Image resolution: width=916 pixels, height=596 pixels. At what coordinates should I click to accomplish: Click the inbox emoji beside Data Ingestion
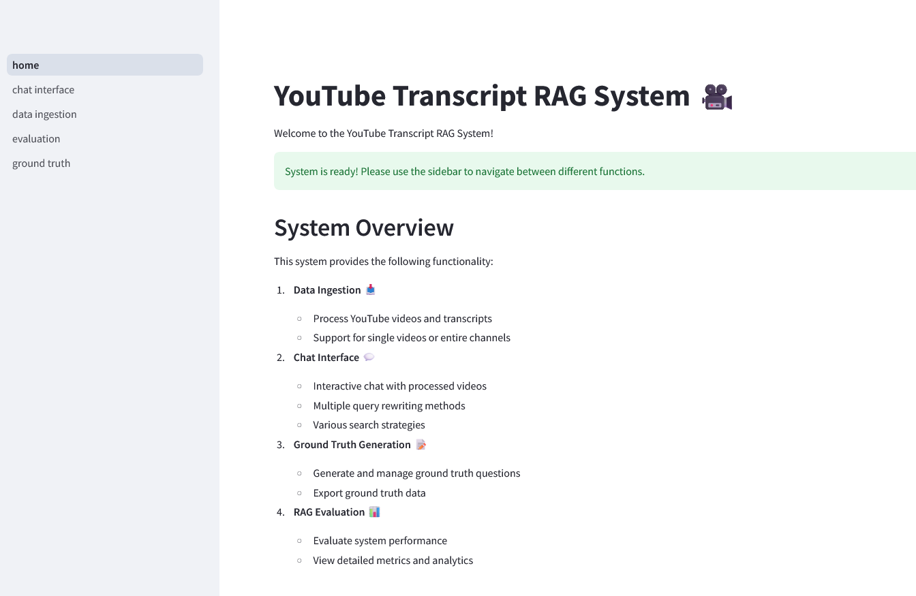pyautogui.click(x=371, y=289)
